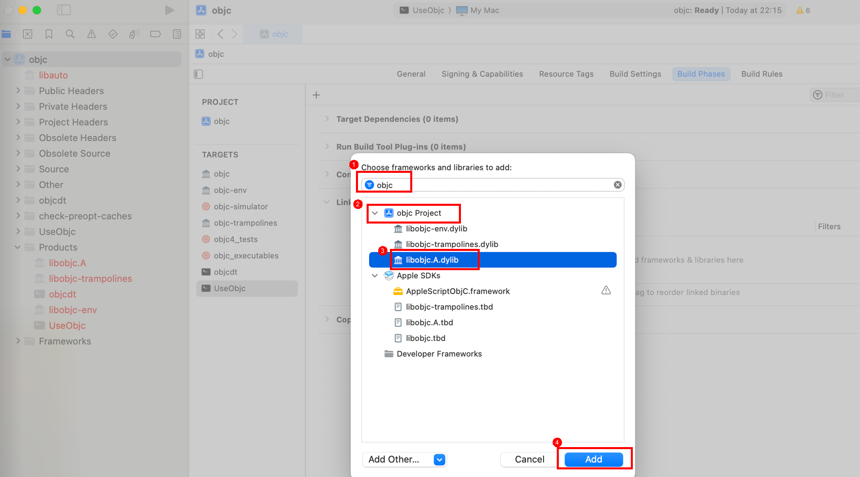Open the Add Other dropdown menu

point(440,459)
